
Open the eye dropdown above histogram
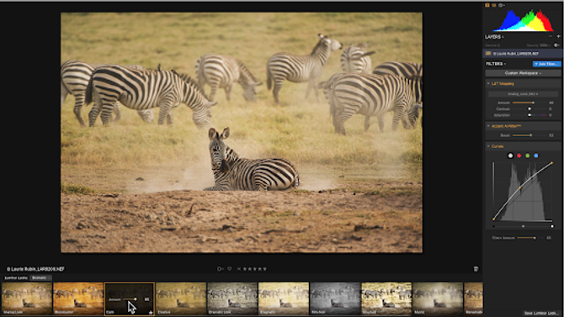(x=502, y=5)
